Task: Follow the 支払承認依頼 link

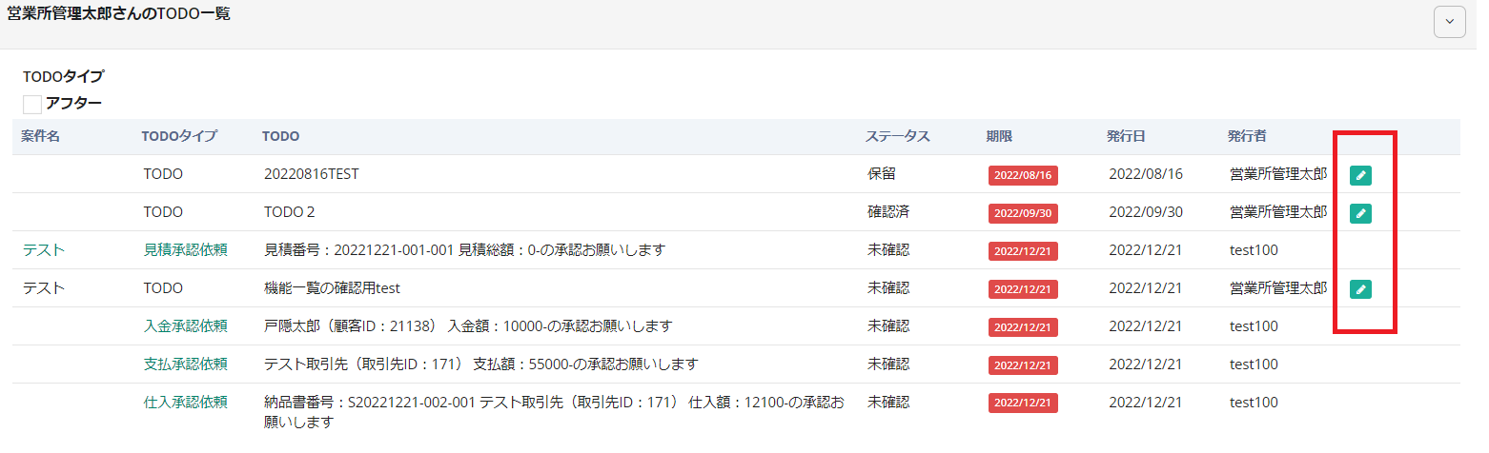Action: 185,364
